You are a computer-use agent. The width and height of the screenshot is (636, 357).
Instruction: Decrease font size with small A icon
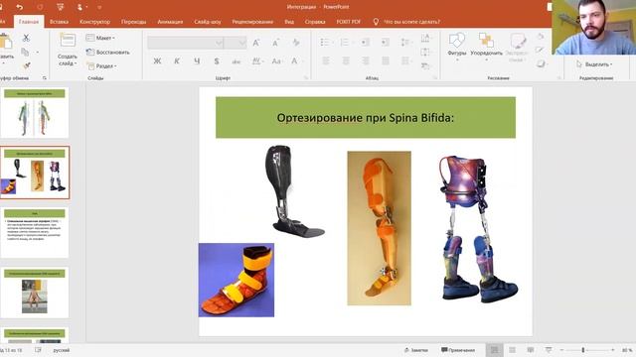click(x=276, y=43)
